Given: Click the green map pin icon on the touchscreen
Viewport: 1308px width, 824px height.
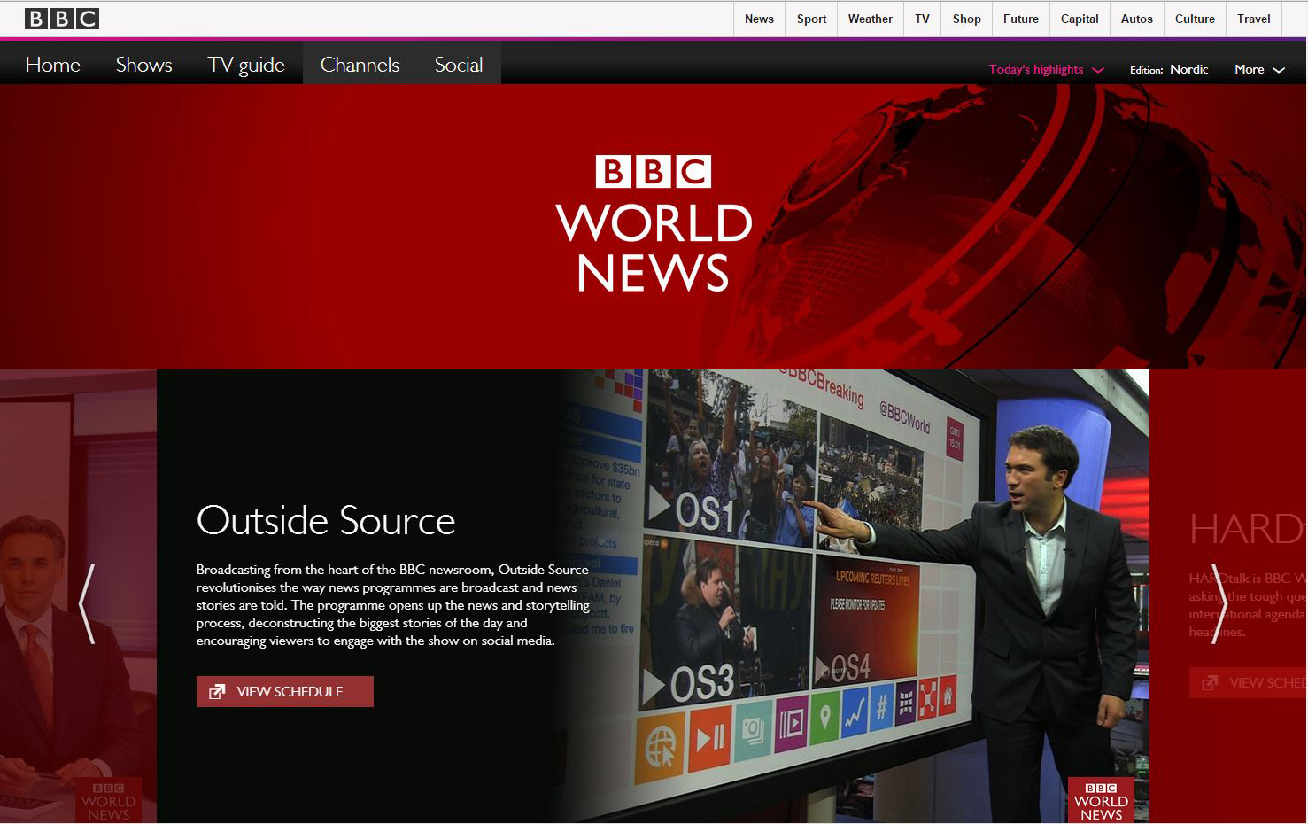Looking at the screenshot, I should [824, 714].
